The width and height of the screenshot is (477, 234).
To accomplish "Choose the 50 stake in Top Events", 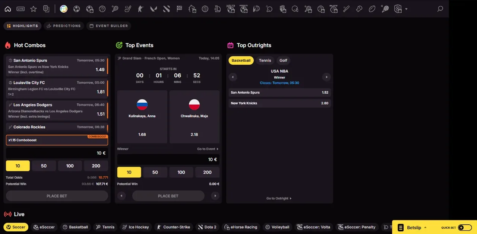I will point(155,172).
